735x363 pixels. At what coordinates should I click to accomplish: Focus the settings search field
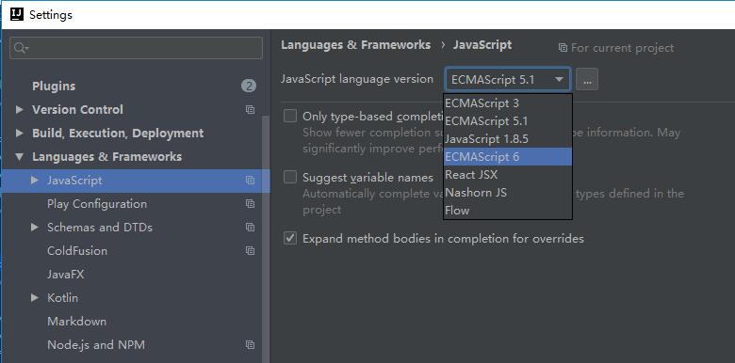click(136, 48)
